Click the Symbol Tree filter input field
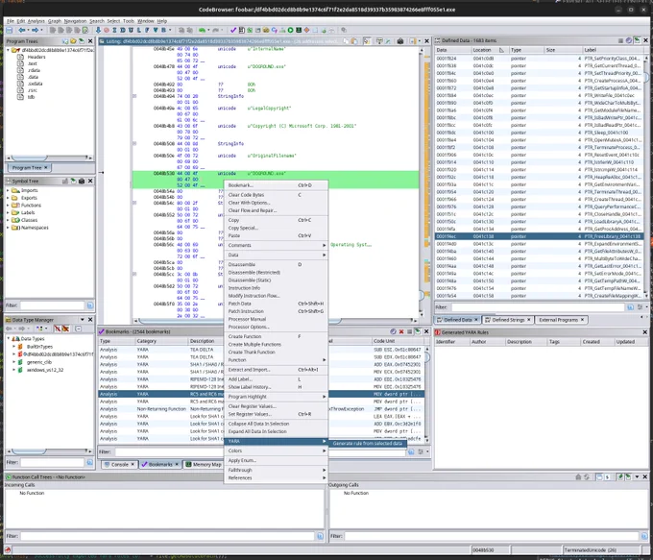 (53, 305)
